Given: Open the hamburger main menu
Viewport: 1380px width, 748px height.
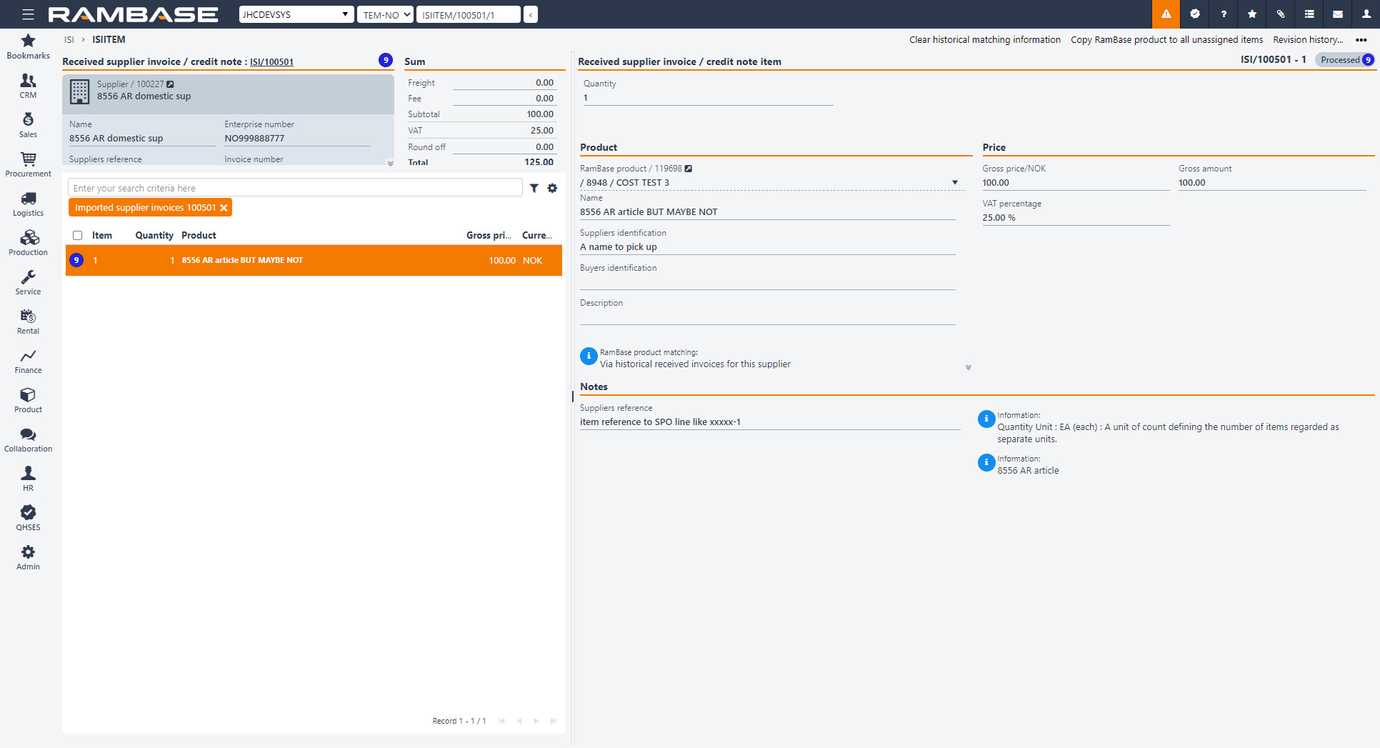Looking at the screenshot, I should (28, 14).
